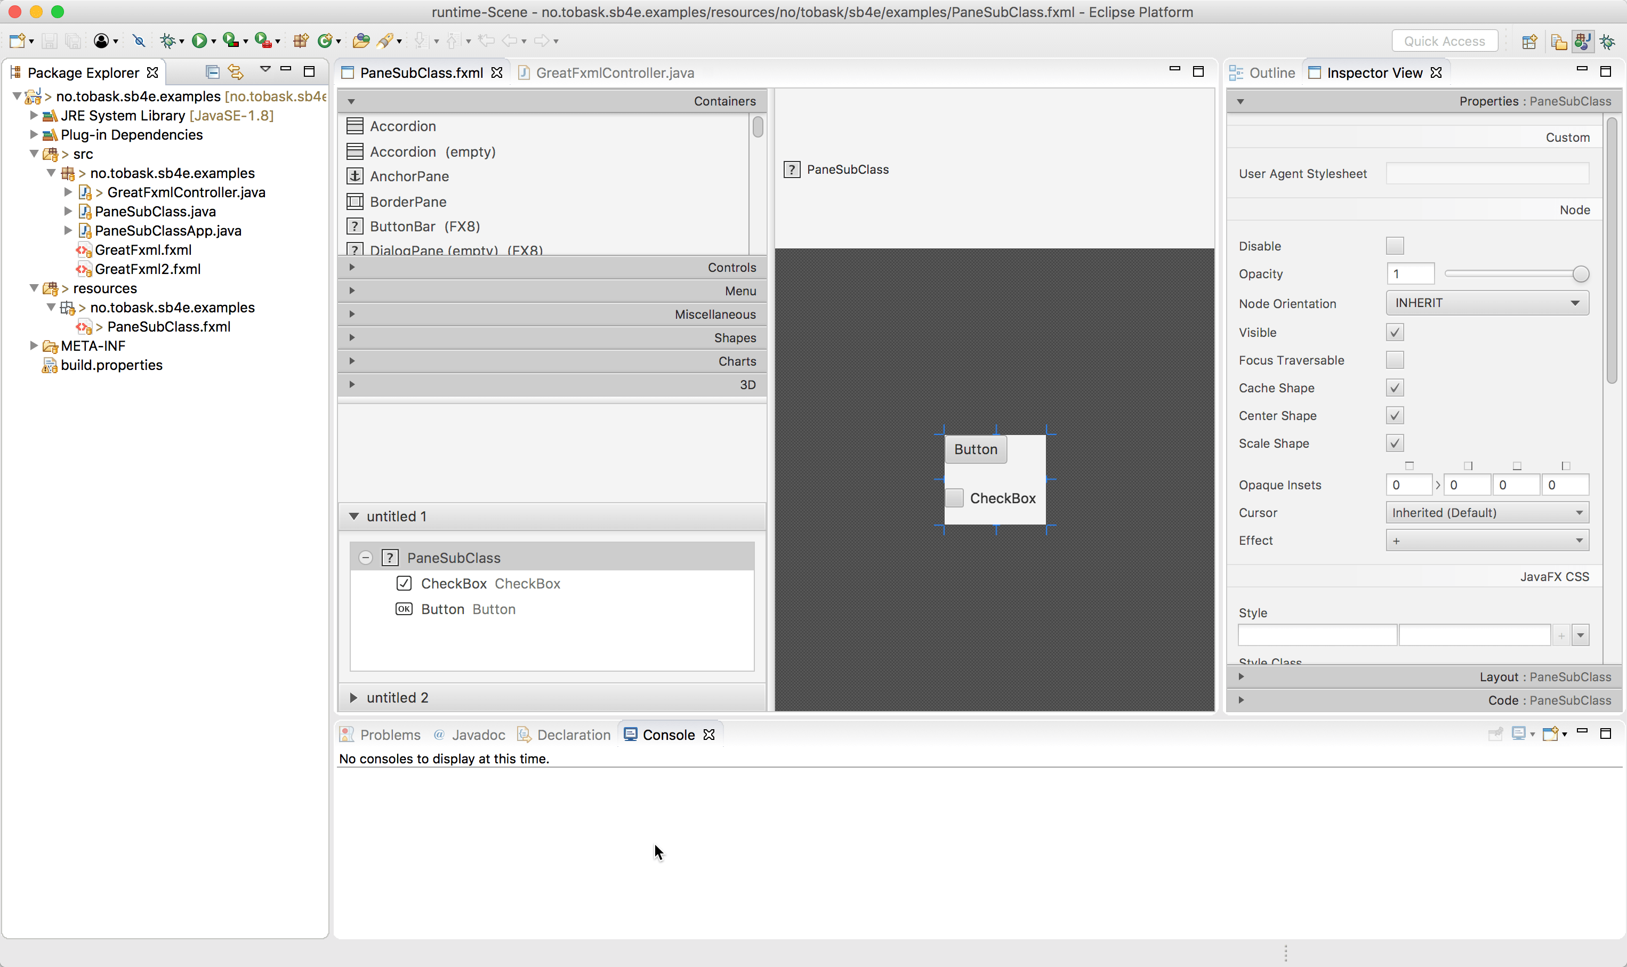Image resolution: width=1627 pixels, height=967 pixels.
Task: Check the Focus Traversable checkbox
Action: coord(1395,360)
